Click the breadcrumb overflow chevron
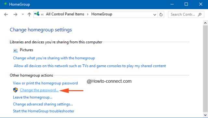This screenshot has width=208, height=118. 42,15
